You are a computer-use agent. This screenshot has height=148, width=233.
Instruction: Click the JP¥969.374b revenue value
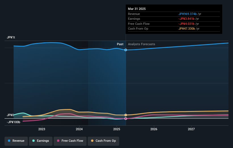coord(188,14)
